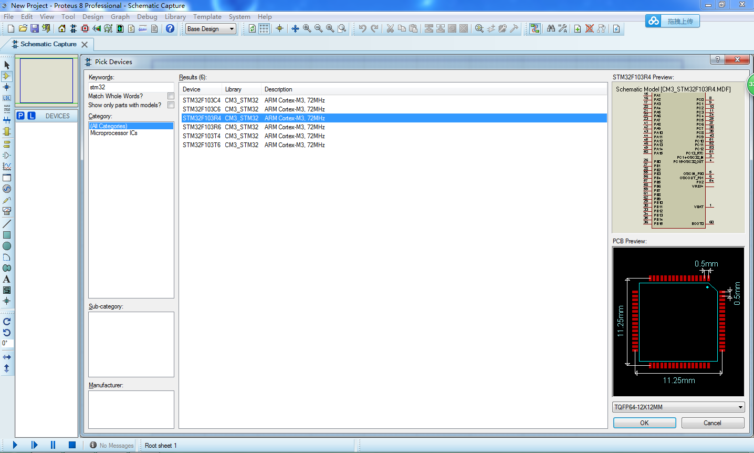Click the cloud upload button at top right
Image resolution: width=754 pixels, height=453 pixels.
[672, 21]
